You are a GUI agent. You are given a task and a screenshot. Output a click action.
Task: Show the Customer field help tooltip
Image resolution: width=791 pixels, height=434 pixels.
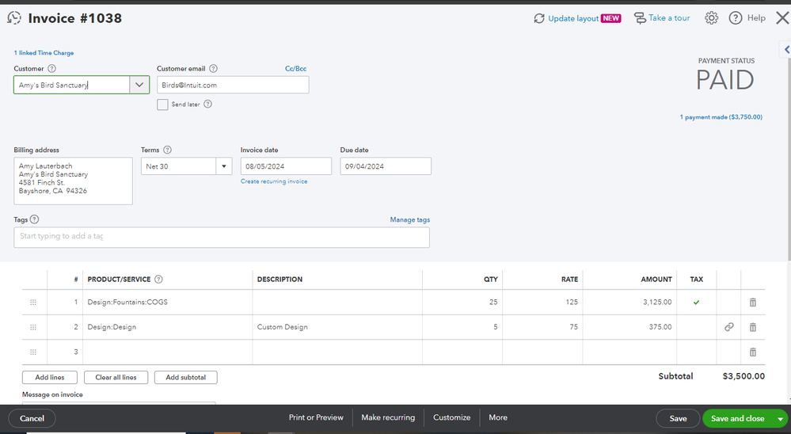click(x=52, y=69)
